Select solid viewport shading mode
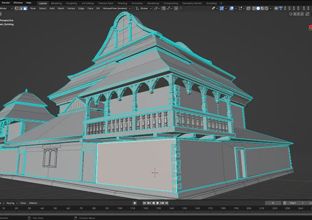 (258, 8)
